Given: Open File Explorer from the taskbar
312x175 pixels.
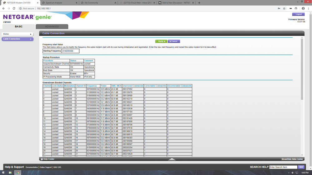Looking at the screenshot, I should 10,173.
